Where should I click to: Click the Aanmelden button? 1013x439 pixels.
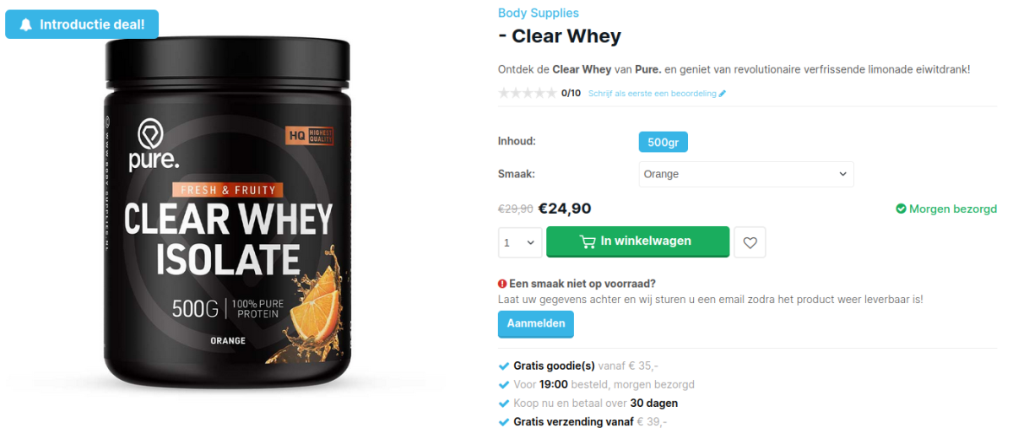[x=536, y=324]
